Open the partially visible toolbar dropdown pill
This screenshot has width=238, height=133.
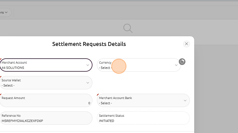point(5,12)
